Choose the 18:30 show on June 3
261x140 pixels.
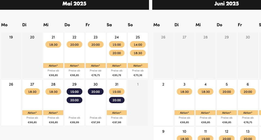[x=184, y=92]
